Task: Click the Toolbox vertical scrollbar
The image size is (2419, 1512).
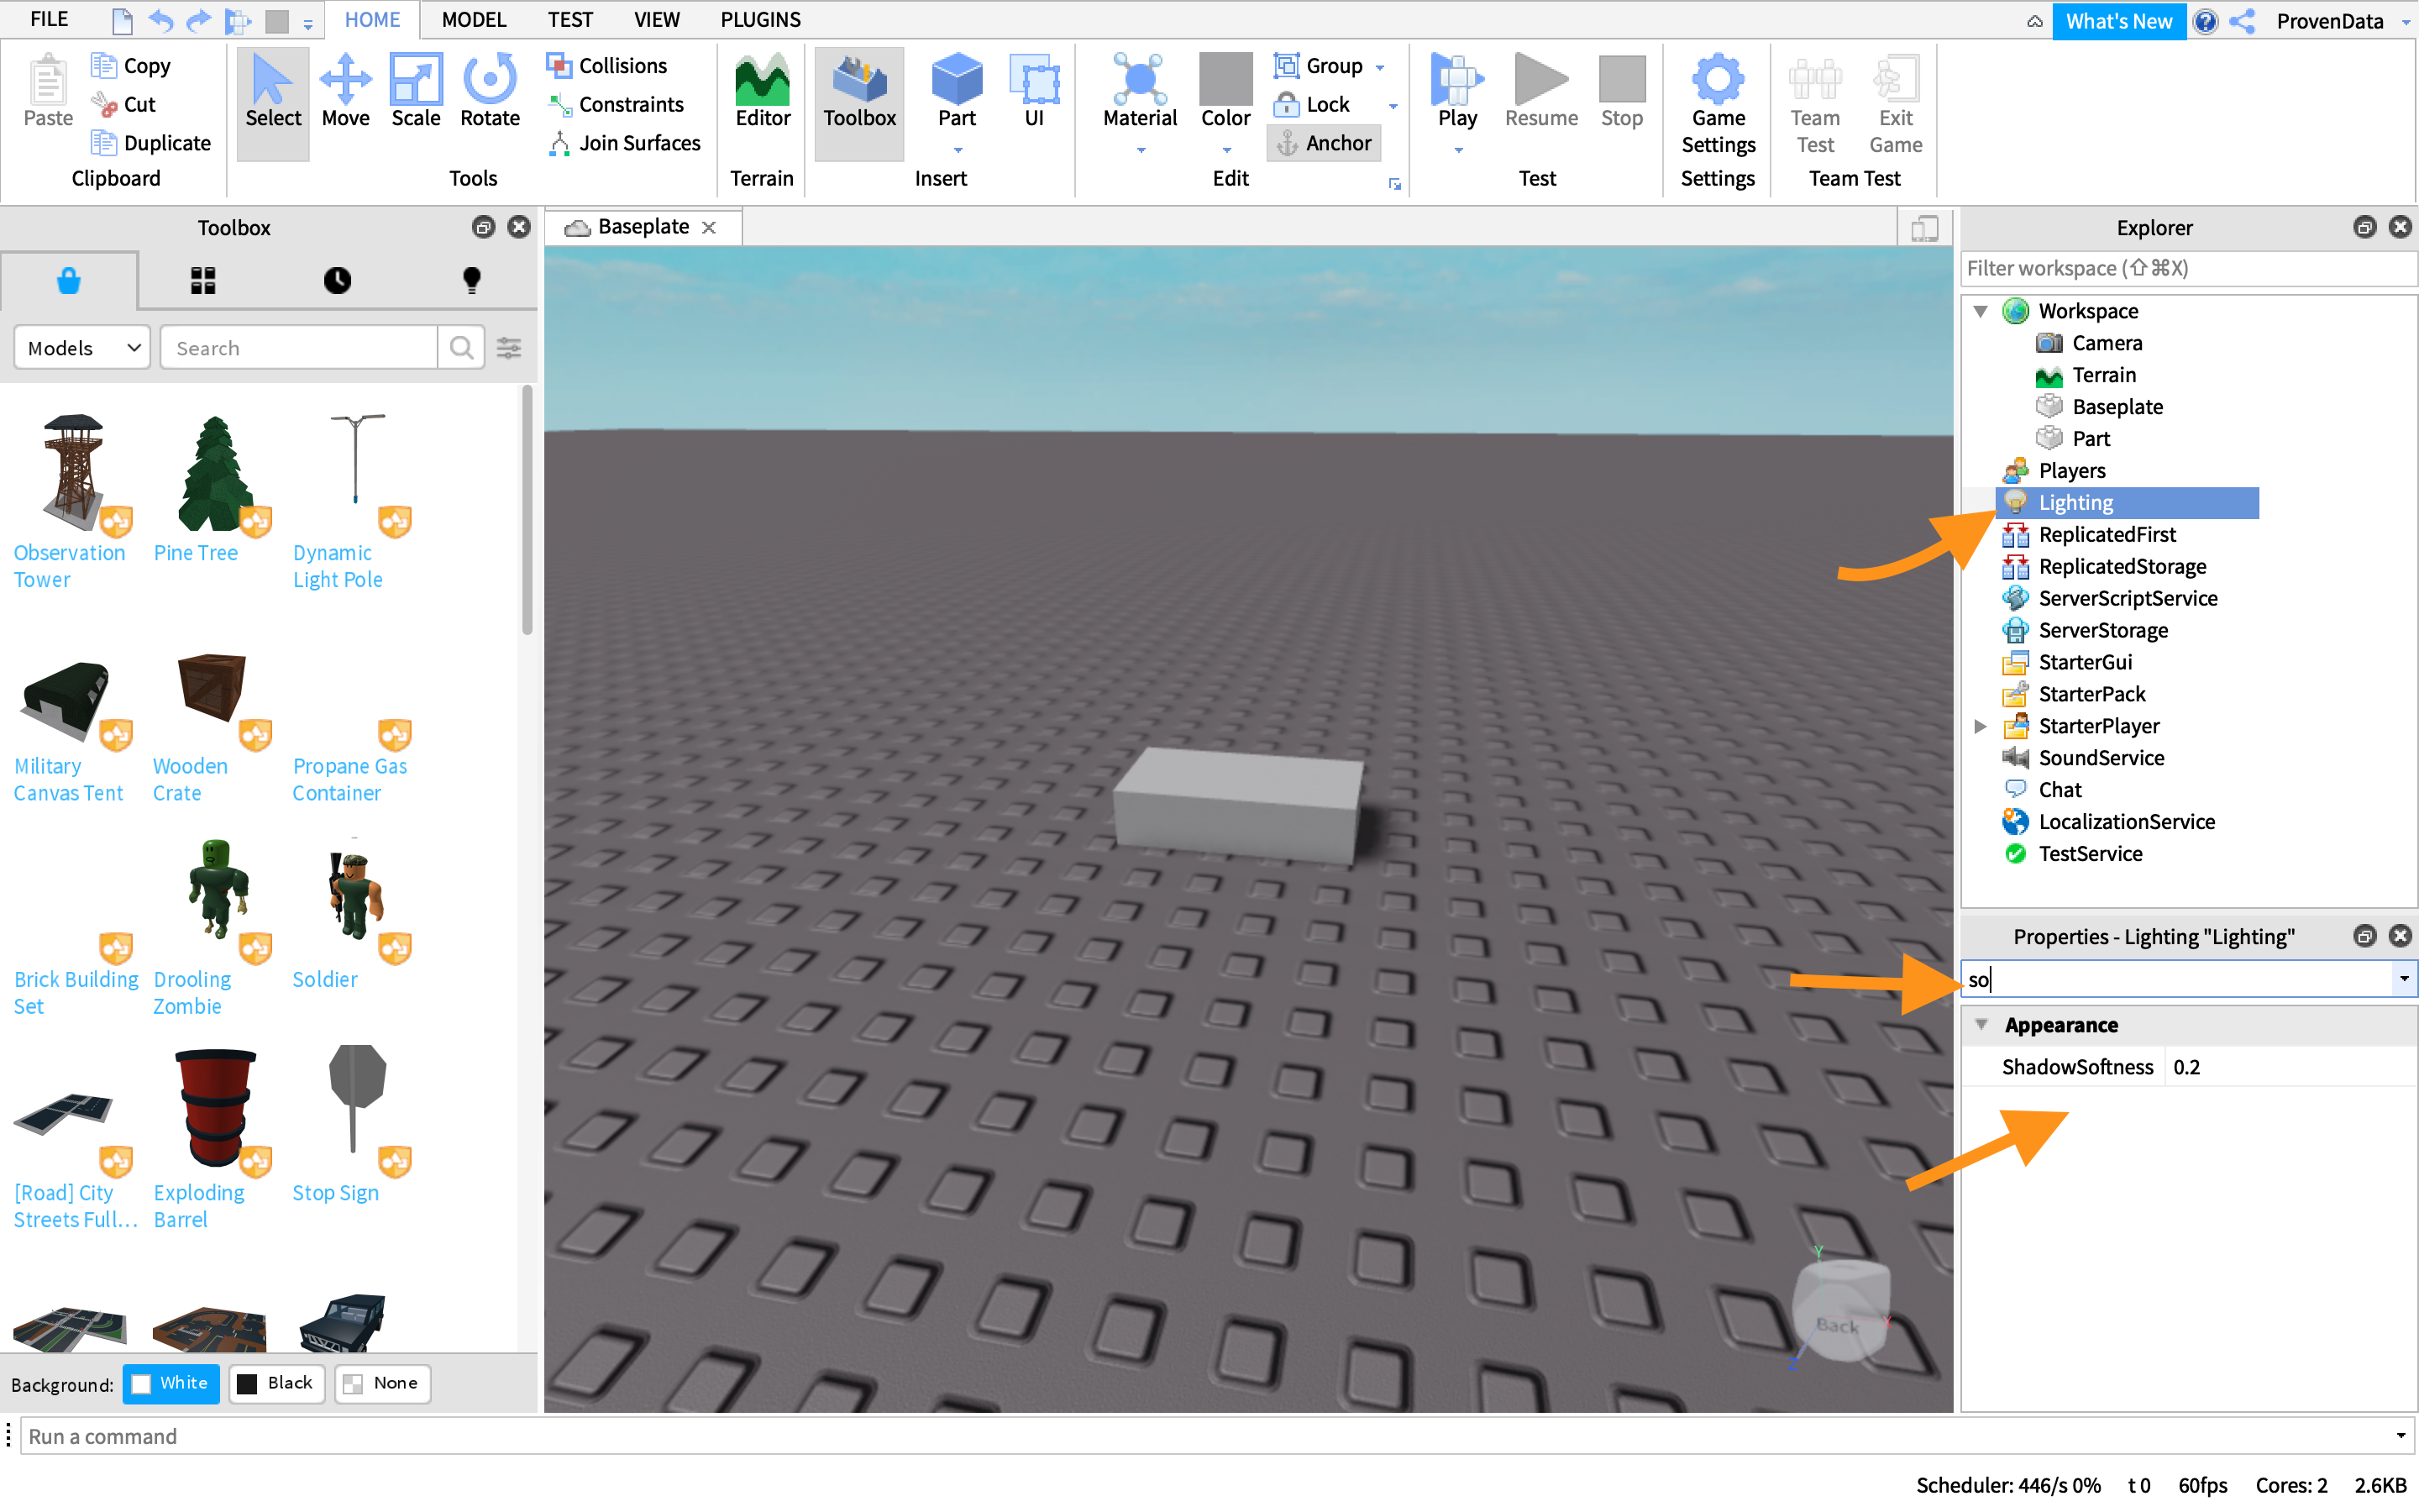Action: tap(527, 510)
